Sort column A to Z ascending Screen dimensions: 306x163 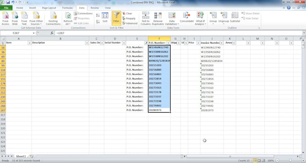click(x=98, y=15)
